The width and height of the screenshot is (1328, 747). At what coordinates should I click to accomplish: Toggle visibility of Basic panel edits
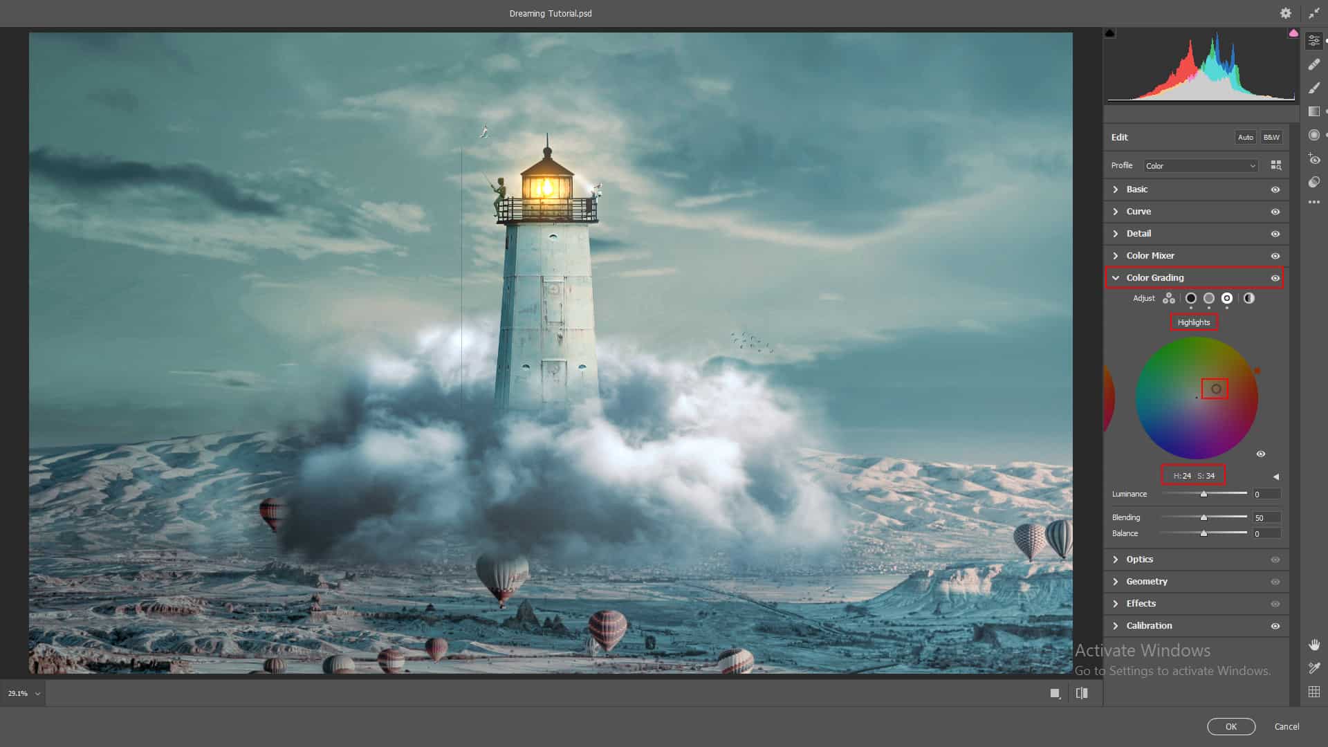pyautogui.click(x=1275, y=190)
